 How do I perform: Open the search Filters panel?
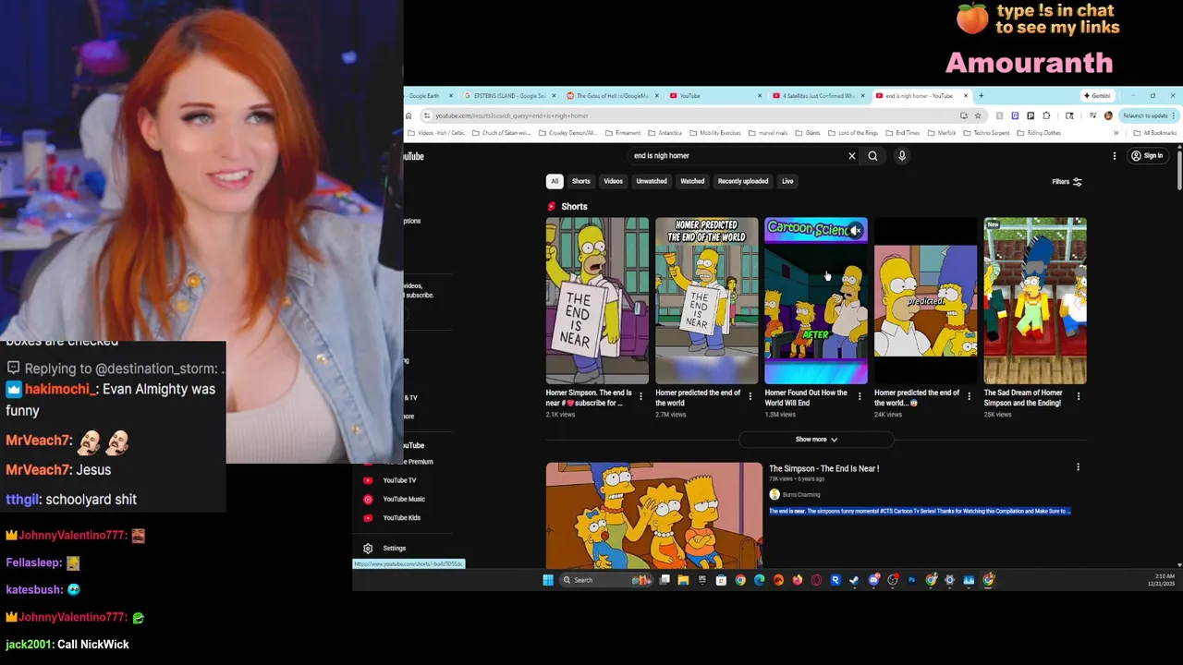[1067, 182]
